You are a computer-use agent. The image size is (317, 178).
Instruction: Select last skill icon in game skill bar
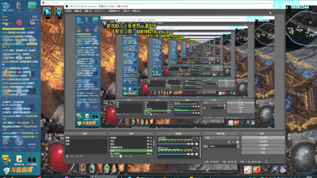point(283,170)
